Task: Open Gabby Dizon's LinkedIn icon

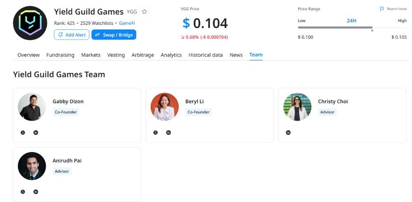Action: [36, 133]
